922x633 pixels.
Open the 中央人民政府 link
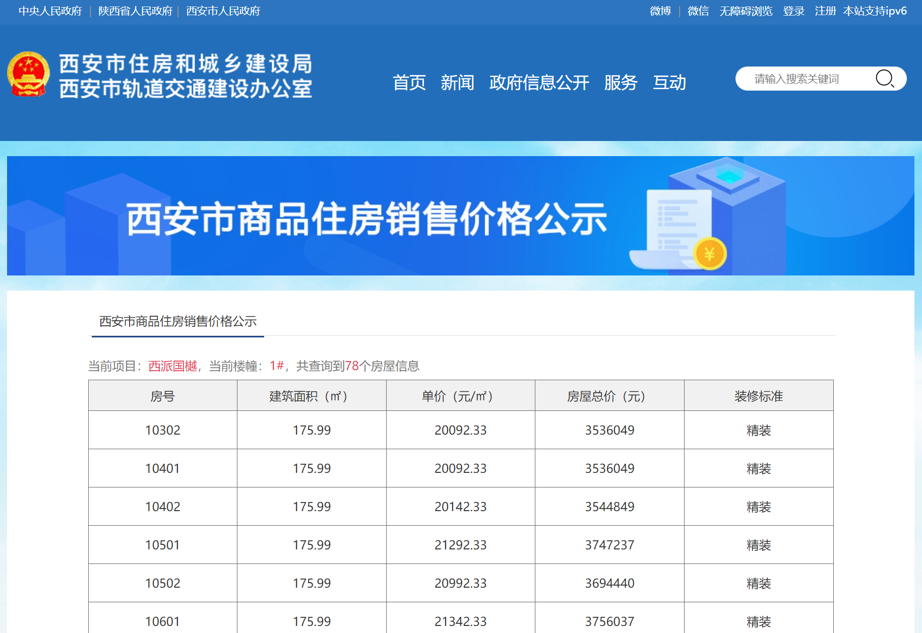pyautogui.click(x=50, y=11)
